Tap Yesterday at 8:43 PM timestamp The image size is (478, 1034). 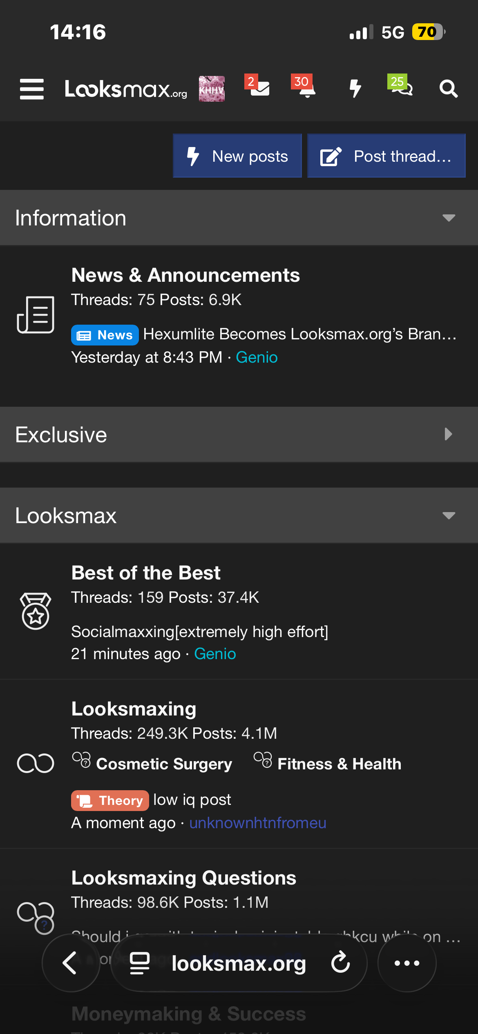click(x=147, y=357)
